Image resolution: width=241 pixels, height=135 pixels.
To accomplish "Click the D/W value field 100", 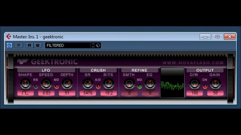I will 195,93.
